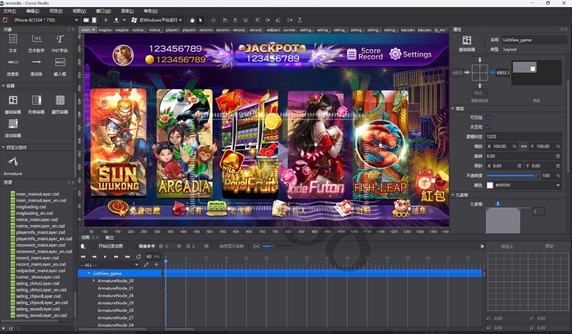The width and height of the screenshot is (572, 334).
Task: Click the blue warning icon by nine-grid
Action: pos(497,204)
